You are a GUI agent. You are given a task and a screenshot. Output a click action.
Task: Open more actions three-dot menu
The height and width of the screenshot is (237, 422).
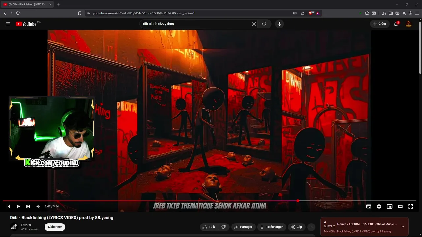coord(311,227)
